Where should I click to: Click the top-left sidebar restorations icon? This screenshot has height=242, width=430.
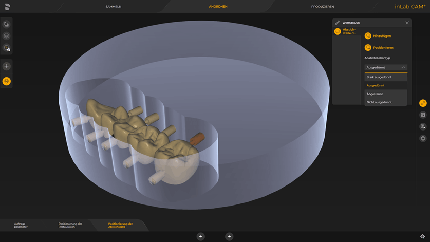point(7,24)
